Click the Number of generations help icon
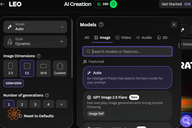 47,95
